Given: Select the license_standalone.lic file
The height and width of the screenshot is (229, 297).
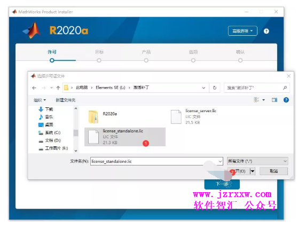Looking at the screenshot, I should [x=125, y=137].
